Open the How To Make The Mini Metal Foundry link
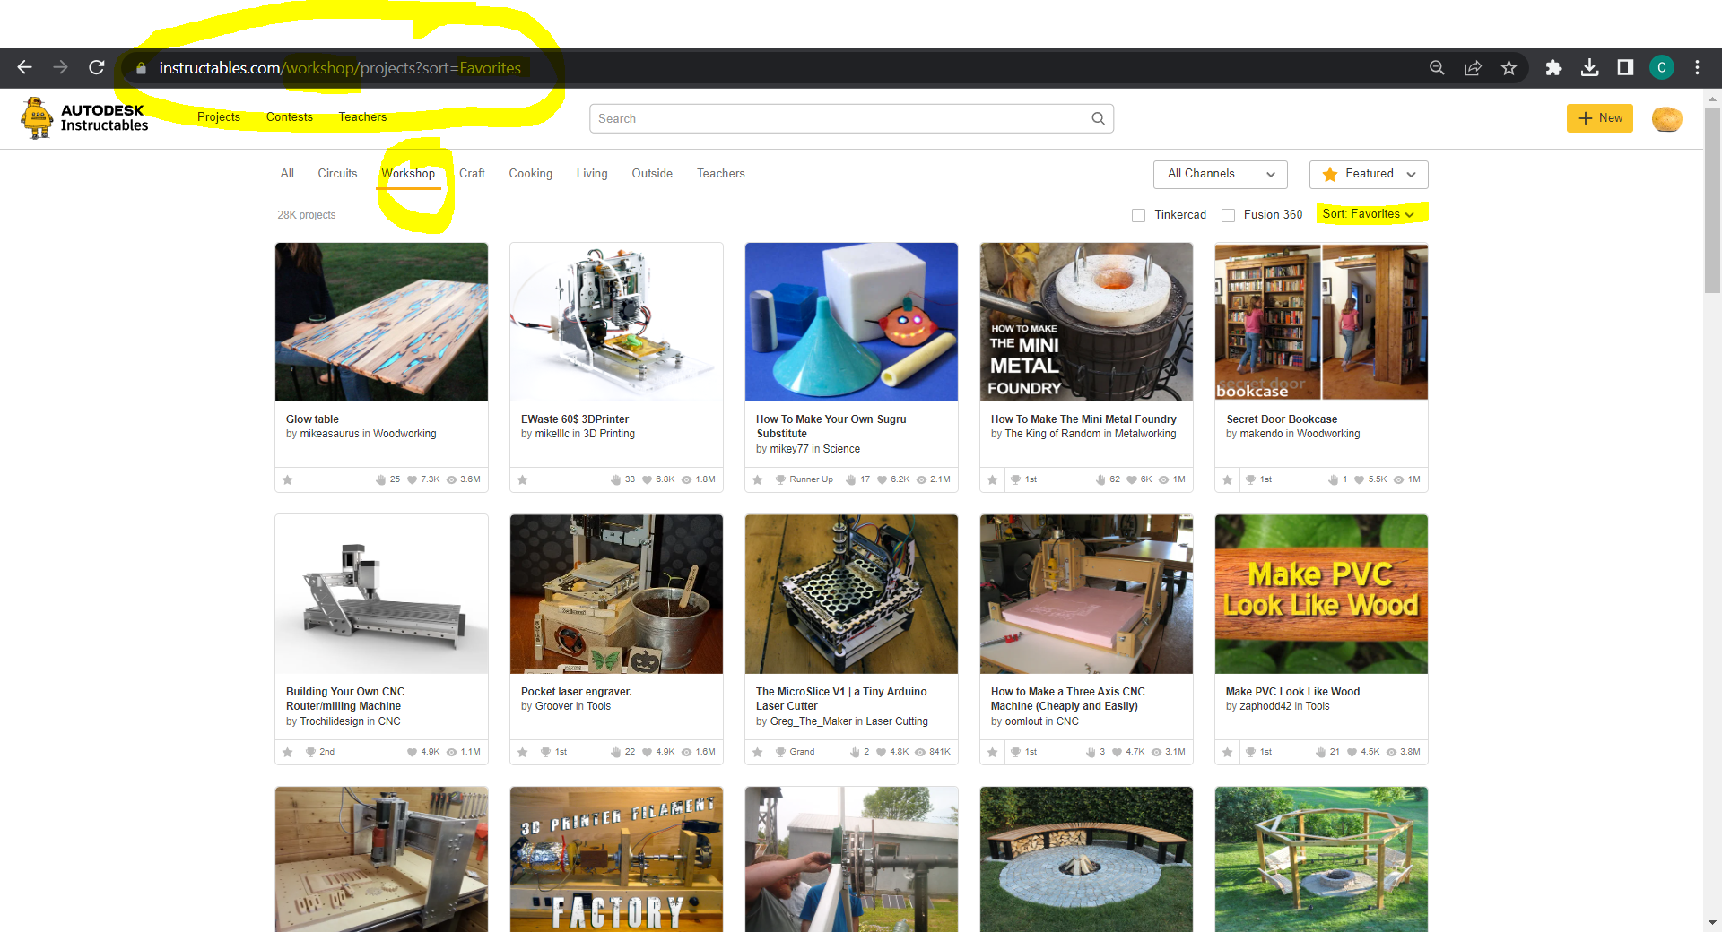This screenshot has width=1722, height=932. pos(1083,419)
